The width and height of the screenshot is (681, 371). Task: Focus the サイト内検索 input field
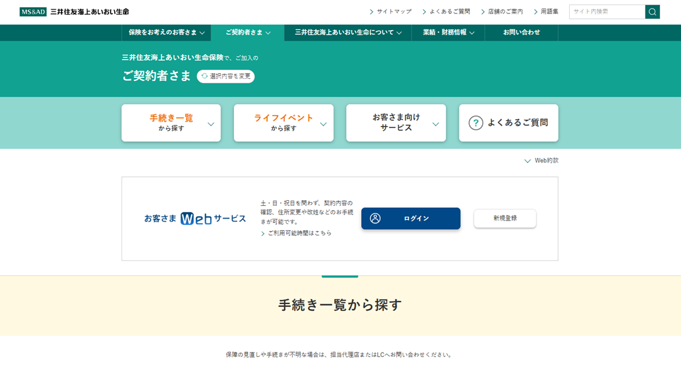607,12
